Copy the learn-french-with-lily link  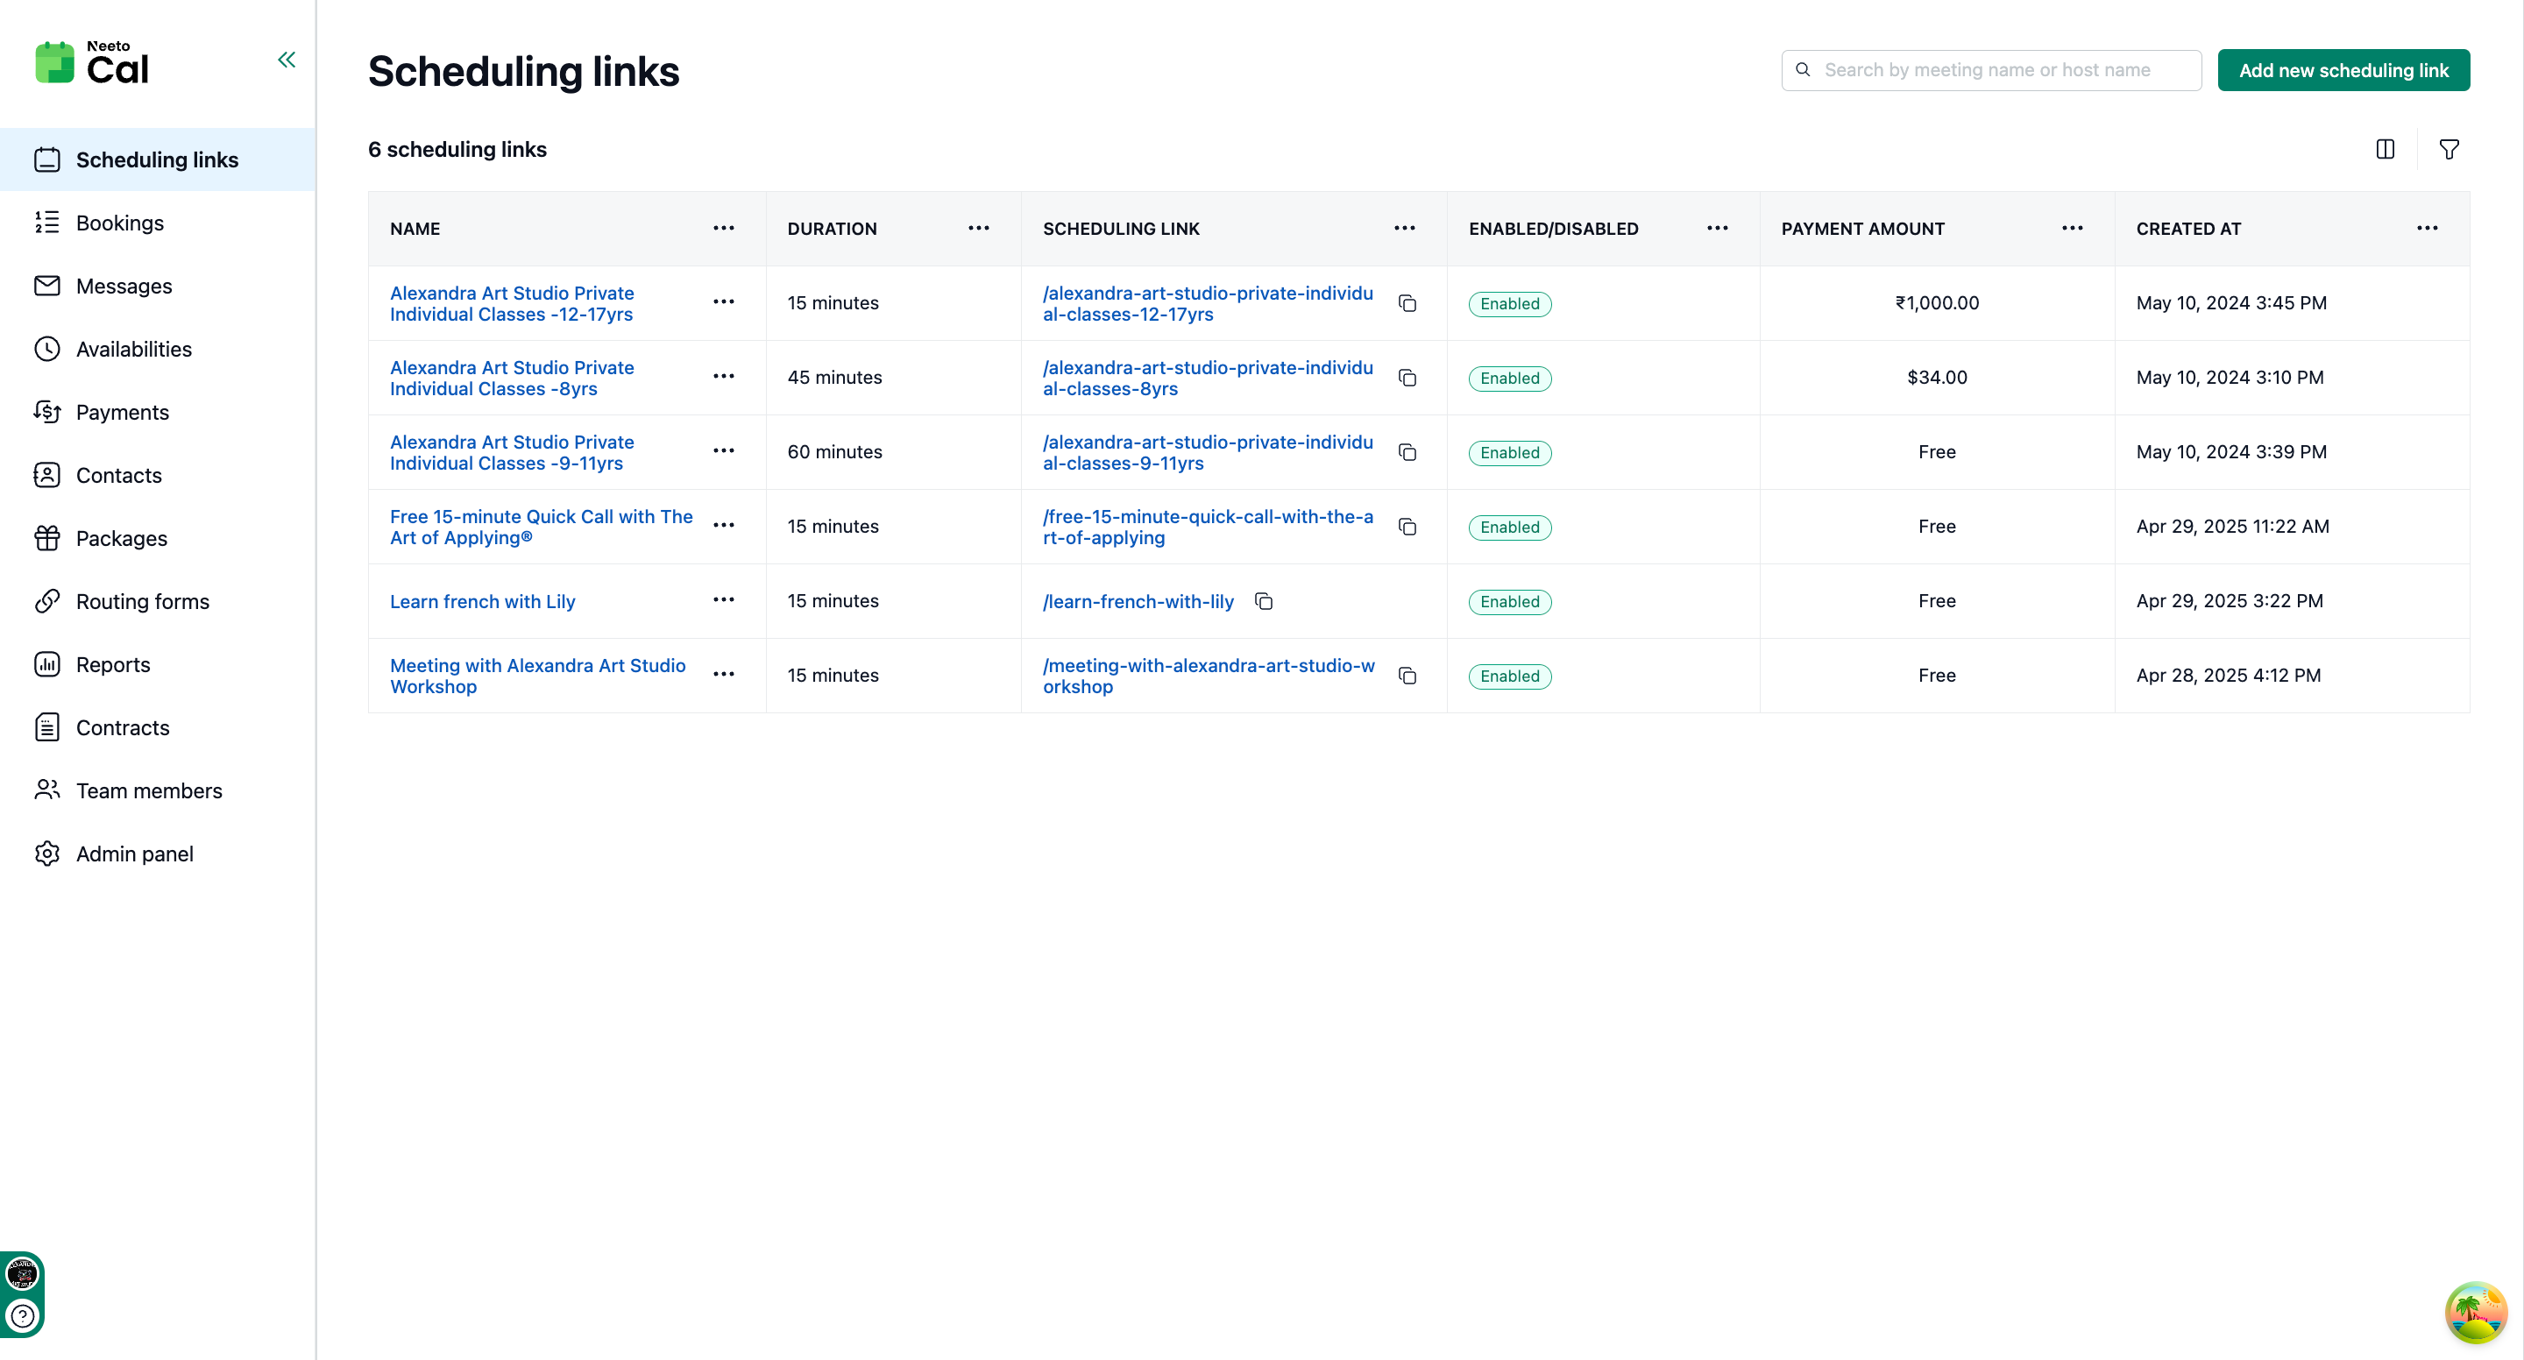coord(1264,602)
